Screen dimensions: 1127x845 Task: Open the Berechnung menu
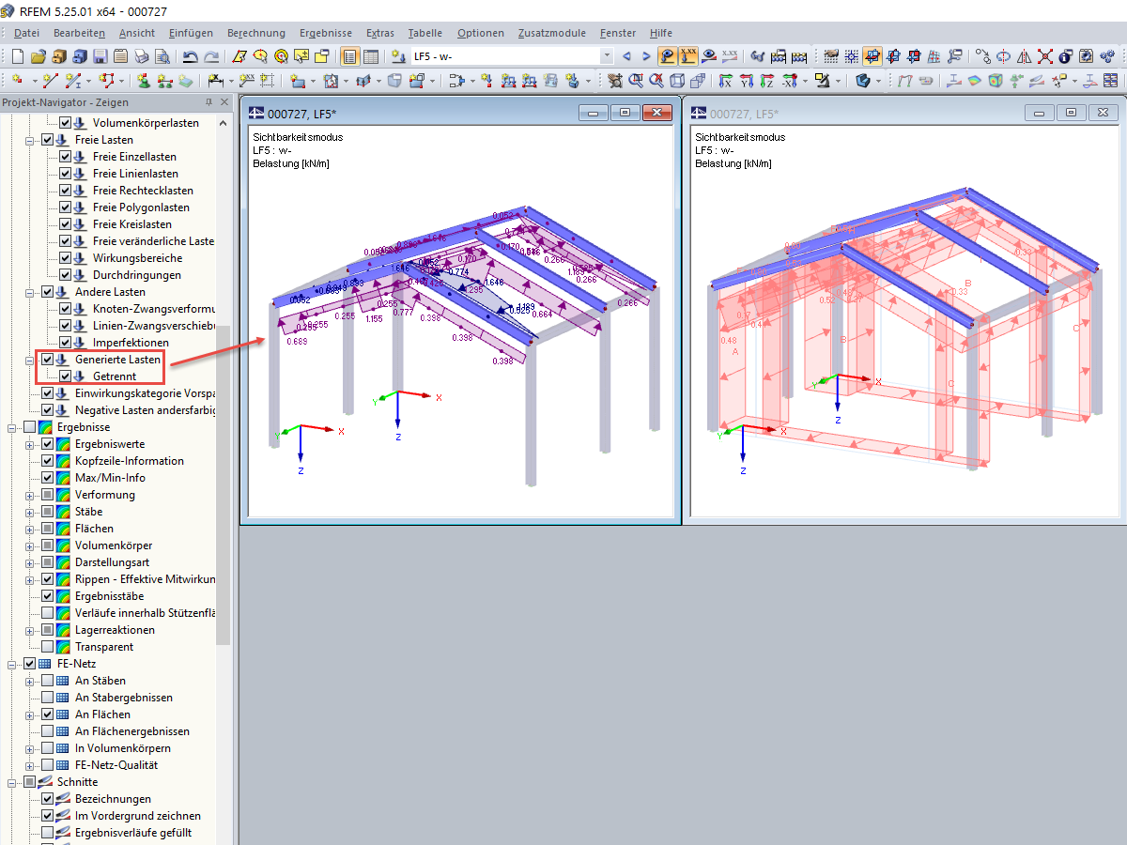[x=255, y=33]
